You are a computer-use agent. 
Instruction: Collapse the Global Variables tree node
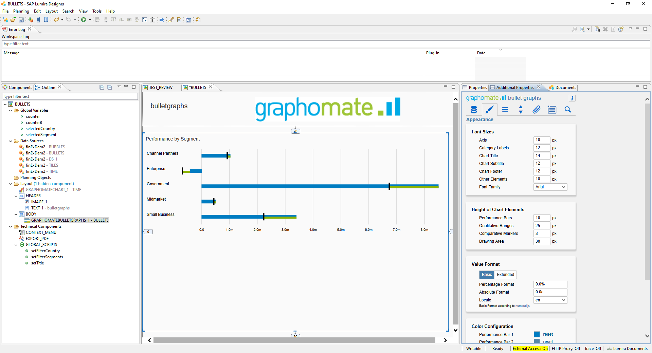(x=11, y=110)
